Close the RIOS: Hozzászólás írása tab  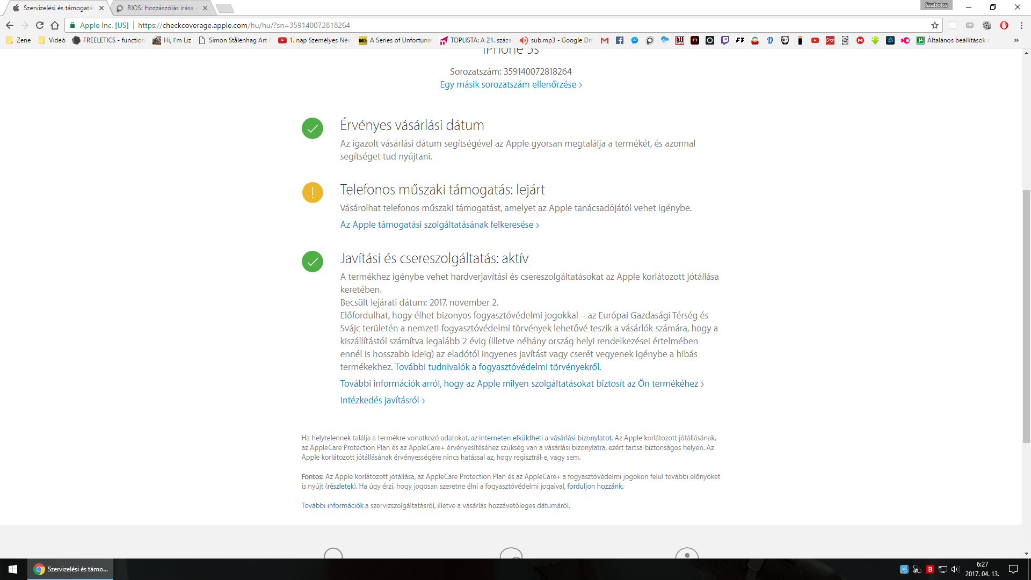coord(205,8)
